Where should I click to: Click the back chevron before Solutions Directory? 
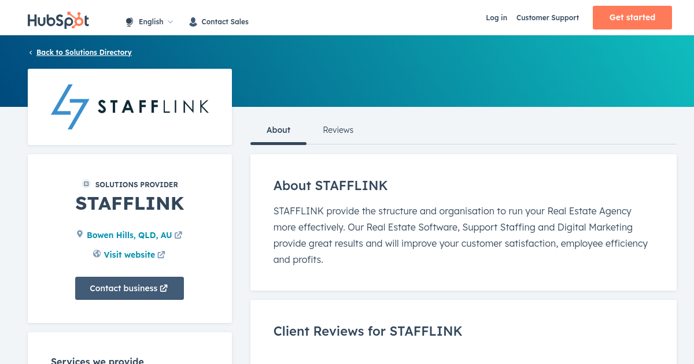31,53
